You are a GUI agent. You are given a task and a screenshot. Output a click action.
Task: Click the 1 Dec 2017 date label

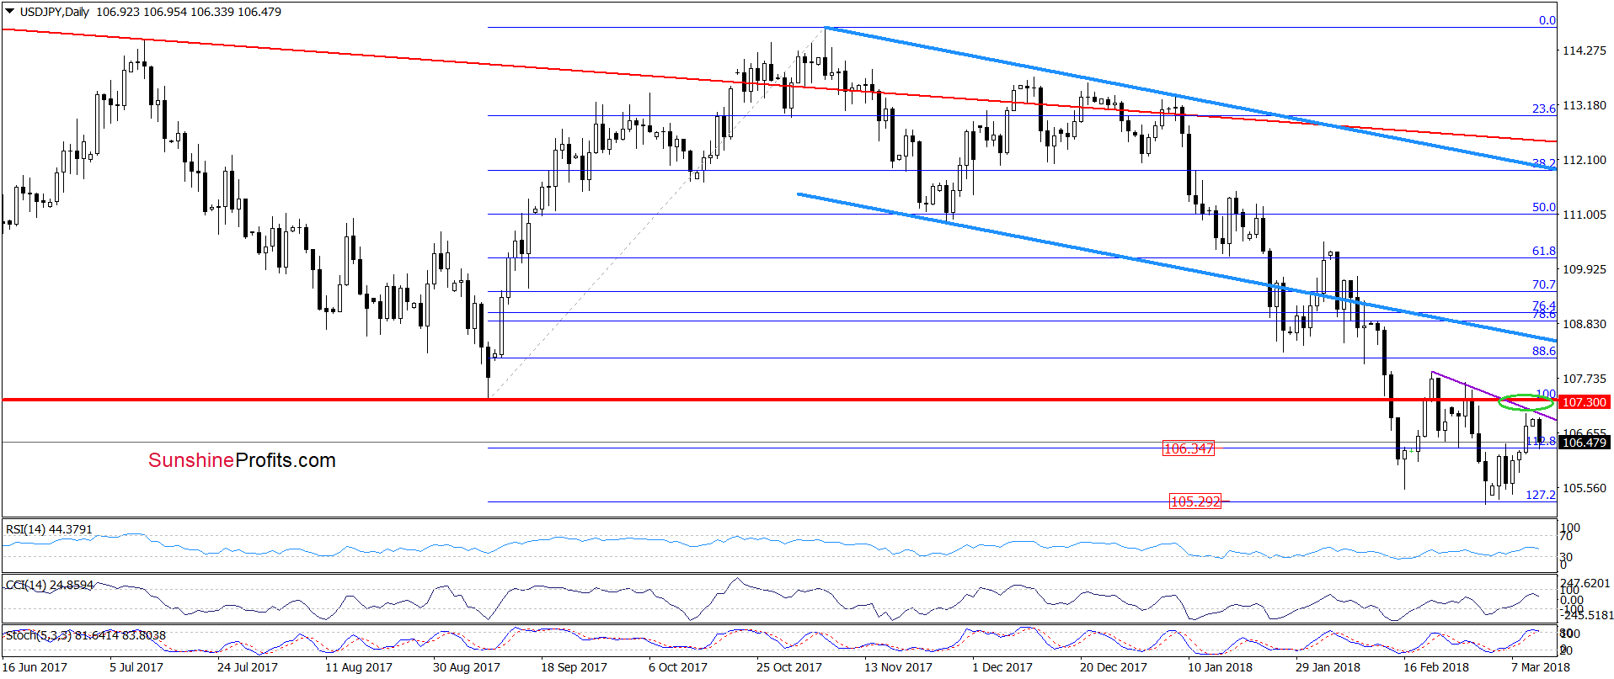pos(1002,667)
